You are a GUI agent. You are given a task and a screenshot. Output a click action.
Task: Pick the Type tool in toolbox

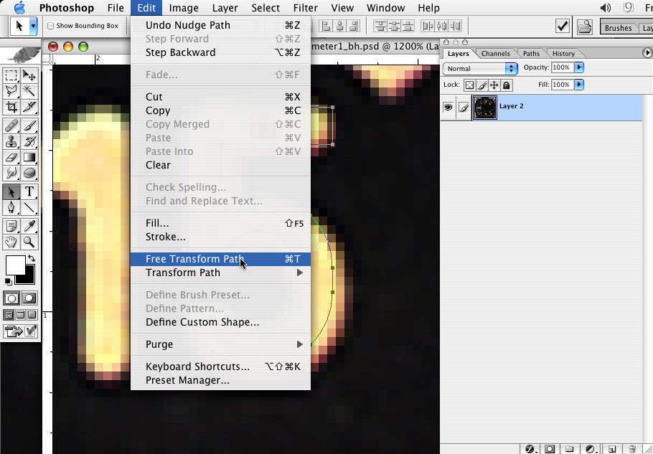point(29,191)
